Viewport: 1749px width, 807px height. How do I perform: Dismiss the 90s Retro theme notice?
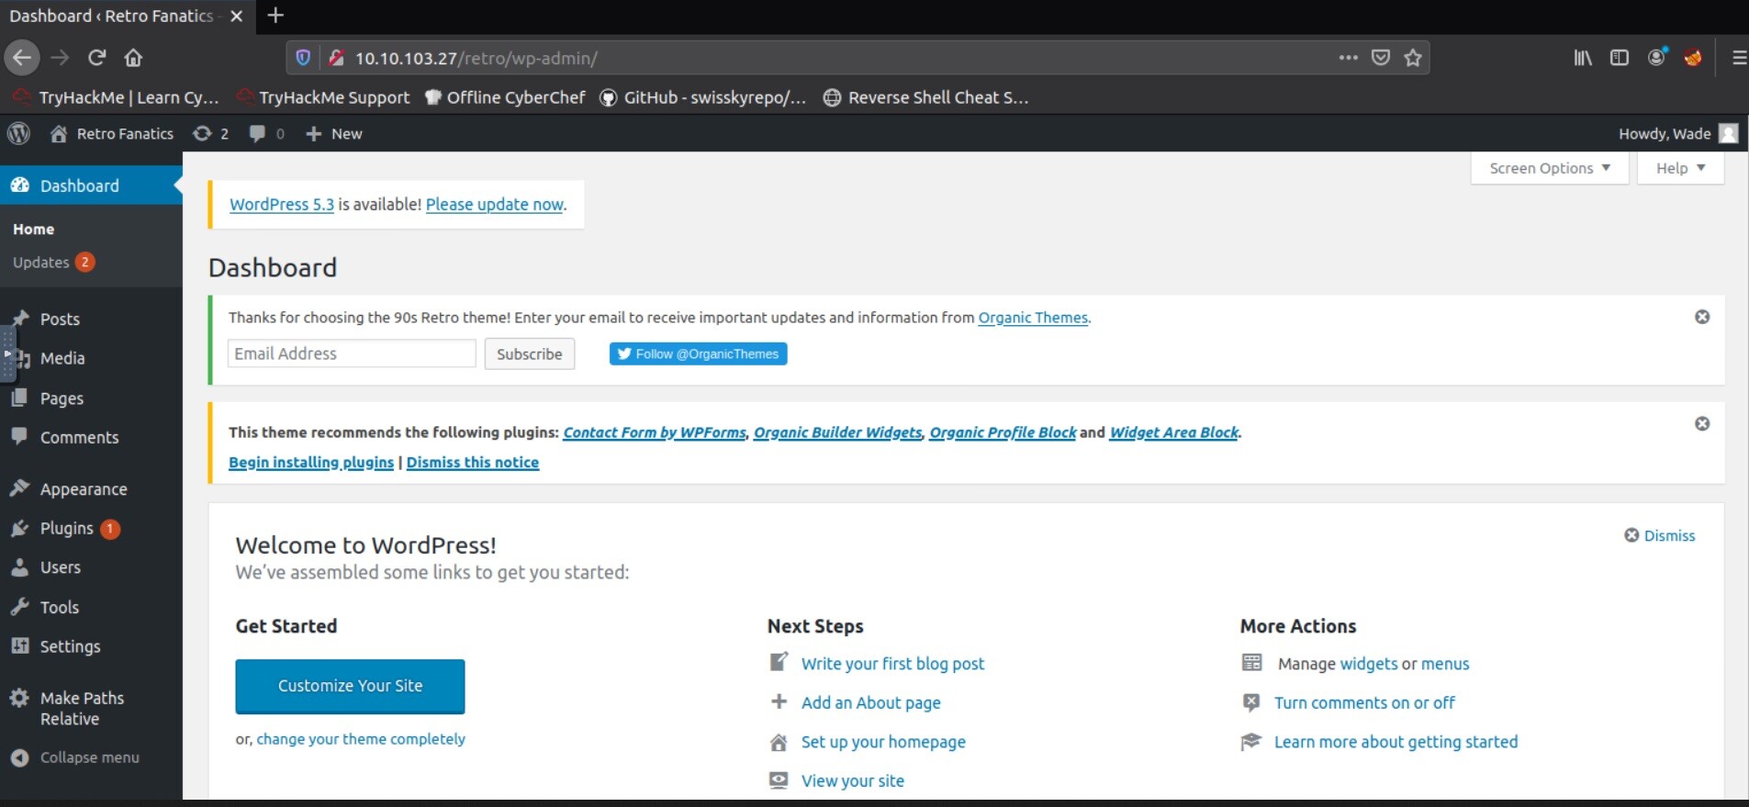(1701, 317)
